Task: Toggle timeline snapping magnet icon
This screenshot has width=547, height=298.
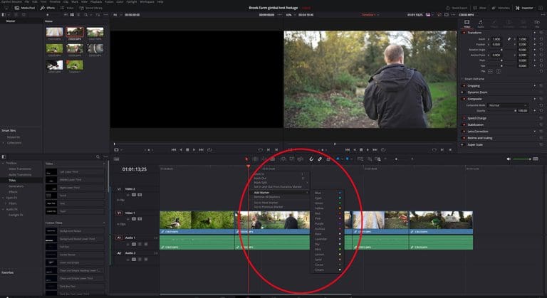Action: 311,159
